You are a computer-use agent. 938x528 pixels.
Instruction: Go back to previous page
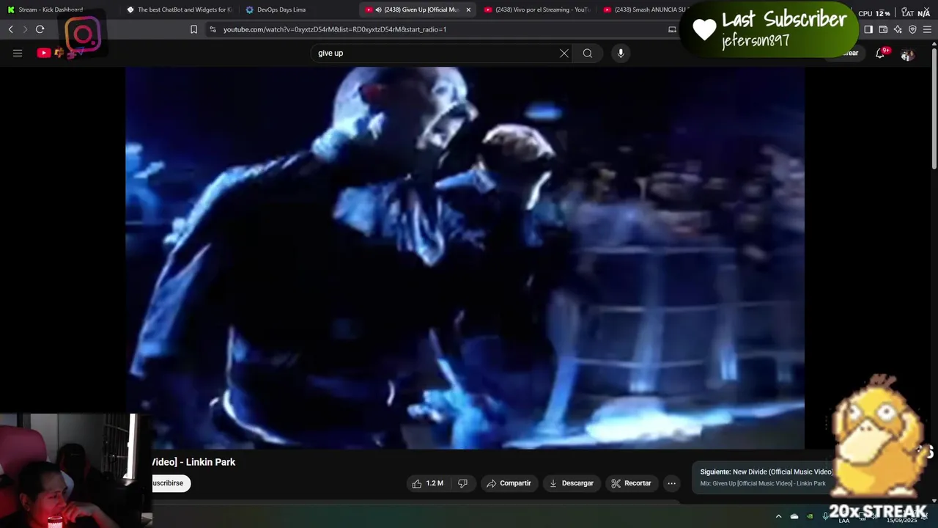pos(11,29)
